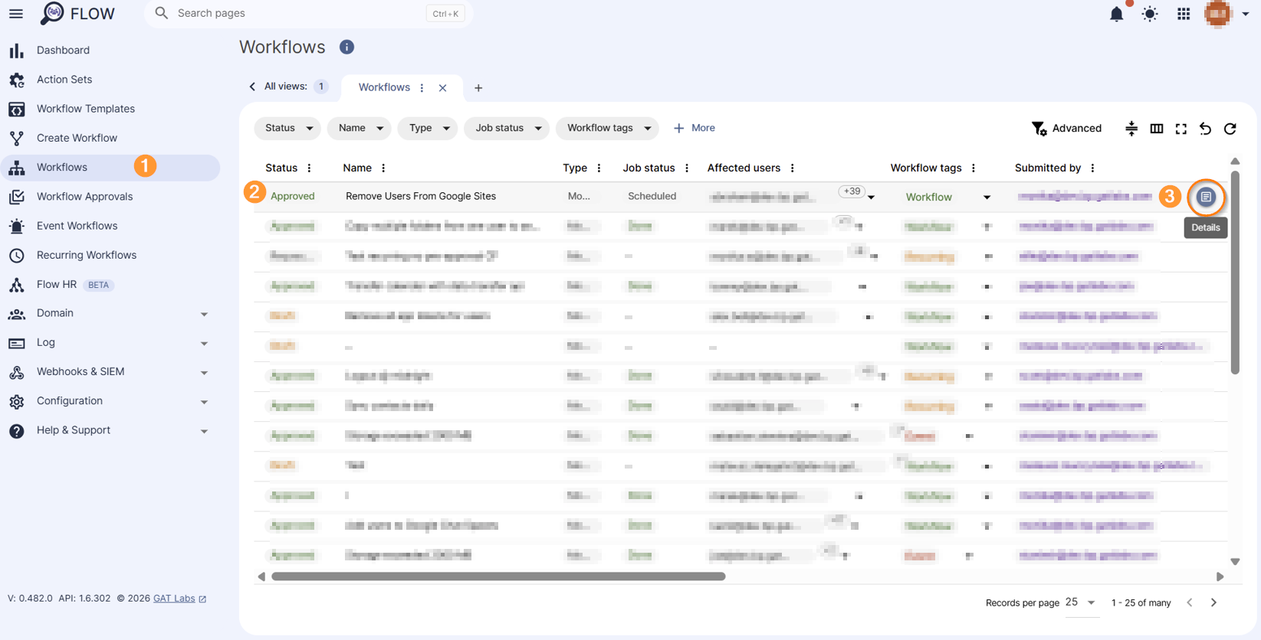This screenshot has width=1261, height=640.
Task: Click Remove Users From Google Sites name
Action: (421, 196)
